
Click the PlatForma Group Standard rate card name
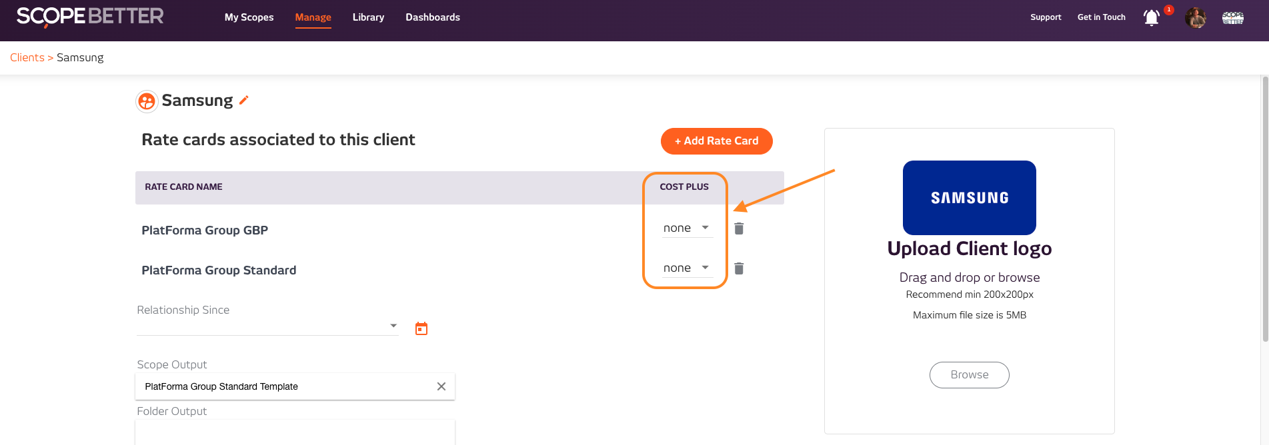point(219,270)
